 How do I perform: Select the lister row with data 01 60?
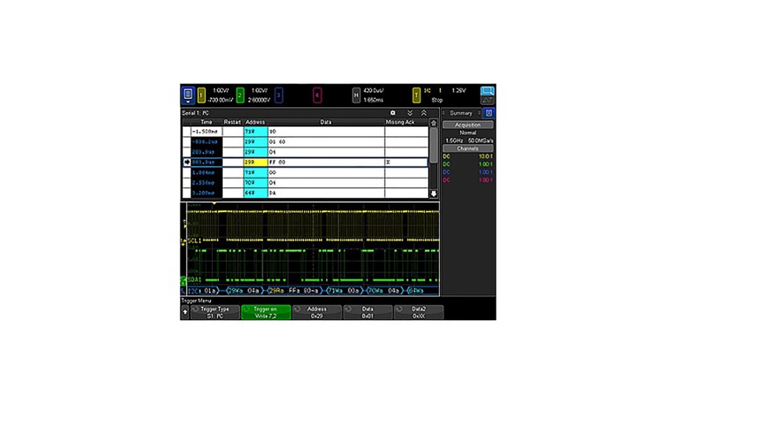click(x=305, y=141)
